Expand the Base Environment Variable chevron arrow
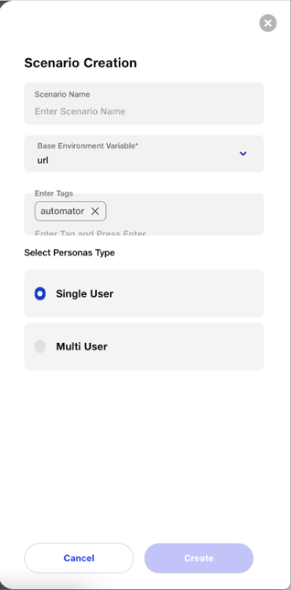 pyautogui.click(x=243, y=153)
